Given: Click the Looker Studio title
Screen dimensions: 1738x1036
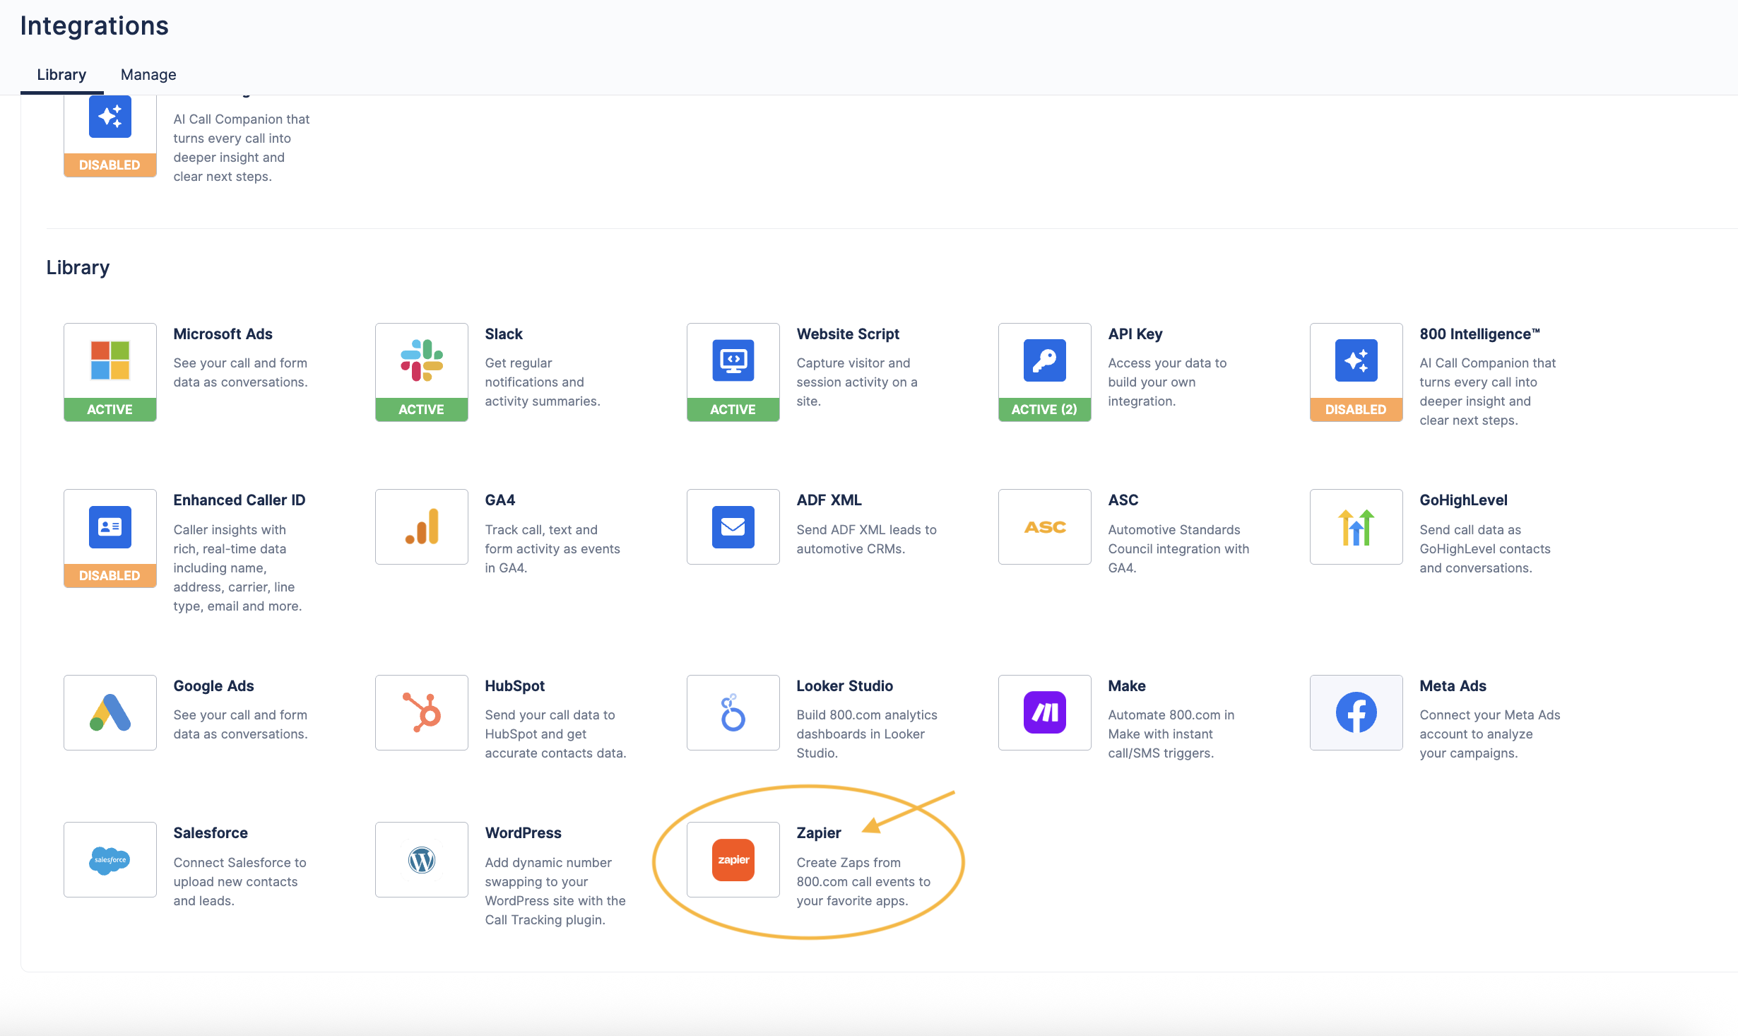Looking at the screenshot, I should 845,686.
